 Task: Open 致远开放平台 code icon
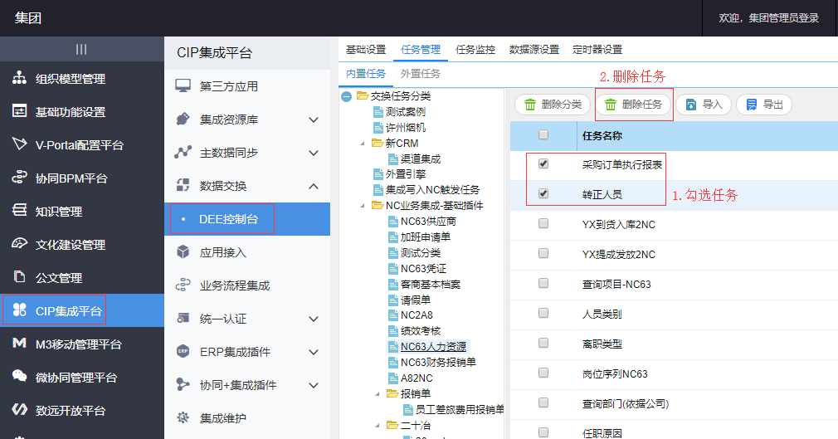(x=19, y=410)
